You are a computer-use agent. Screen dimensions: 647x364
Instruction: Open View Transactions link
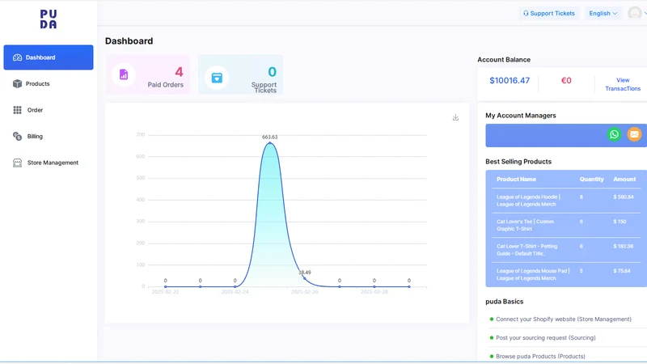coord(623,84)
